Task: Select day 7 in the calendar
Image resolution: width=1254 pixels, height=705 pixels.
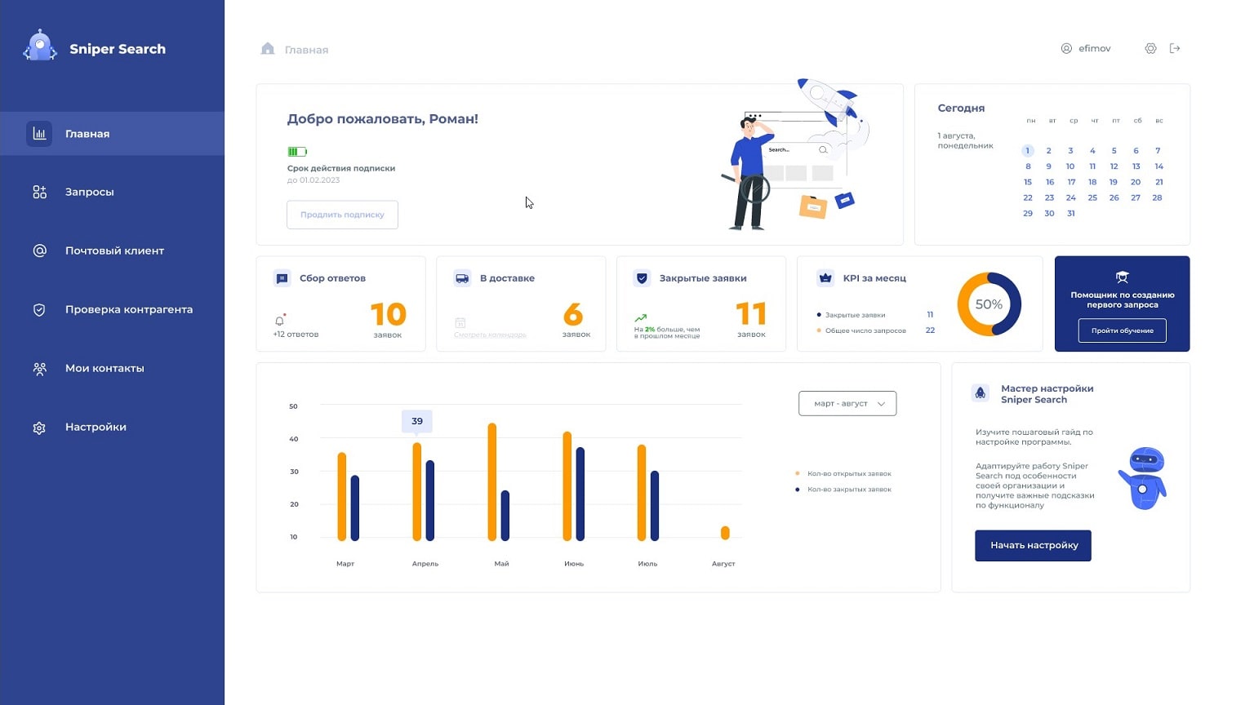Action: click(x=1158, y=150)
